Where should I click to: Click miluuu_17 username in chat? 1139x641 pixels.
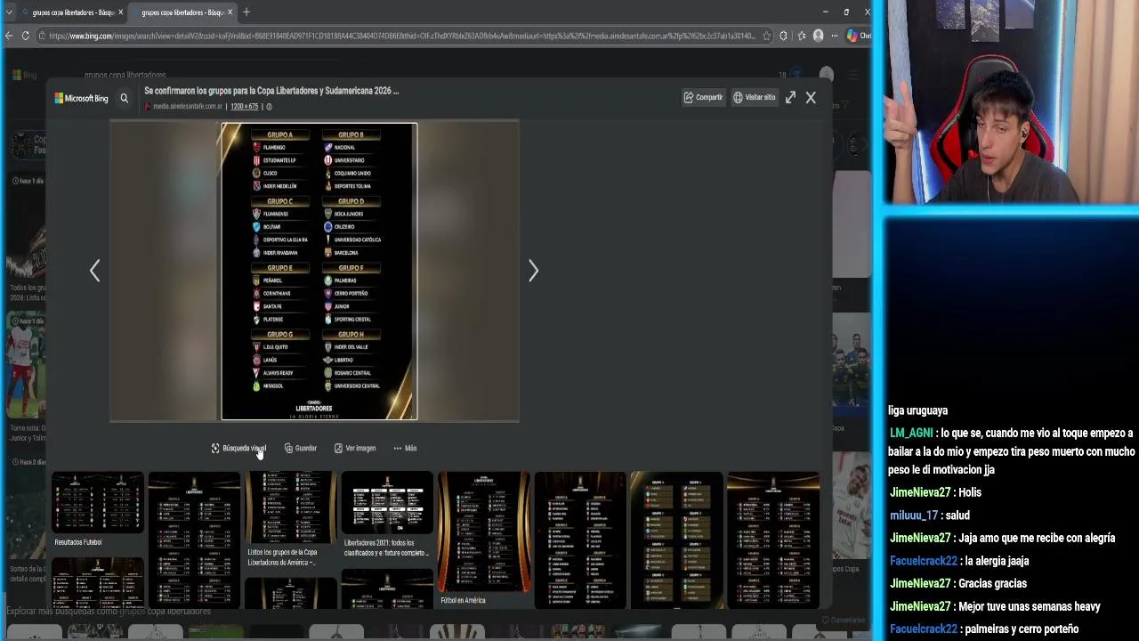point(914,515)
